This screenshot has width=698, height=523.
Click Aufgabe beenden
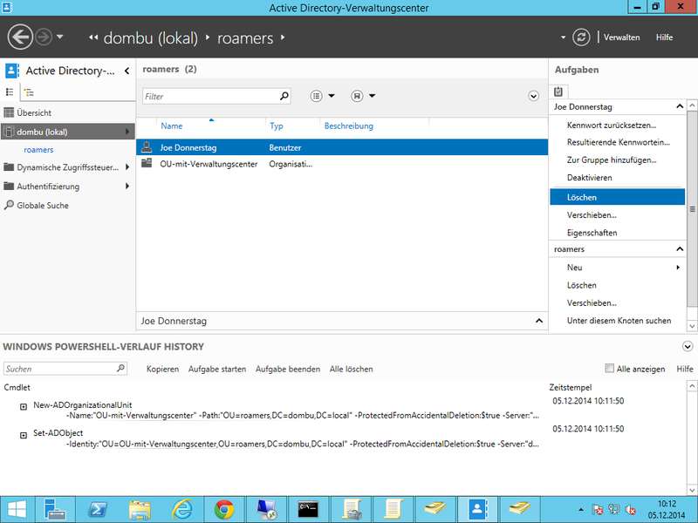point(288,369)
